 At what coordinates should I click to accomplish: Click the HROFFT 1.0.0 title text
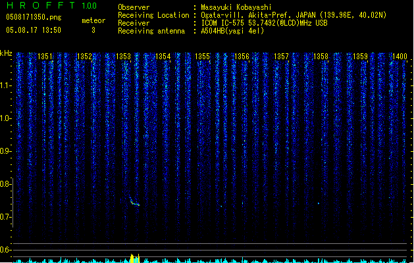(x=52, y=5)
